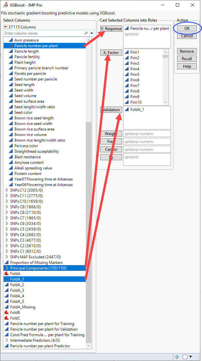Click the nominal icon beside FoldA
The height and width of the screenshot is (361, 202).
tap(7, 274)
